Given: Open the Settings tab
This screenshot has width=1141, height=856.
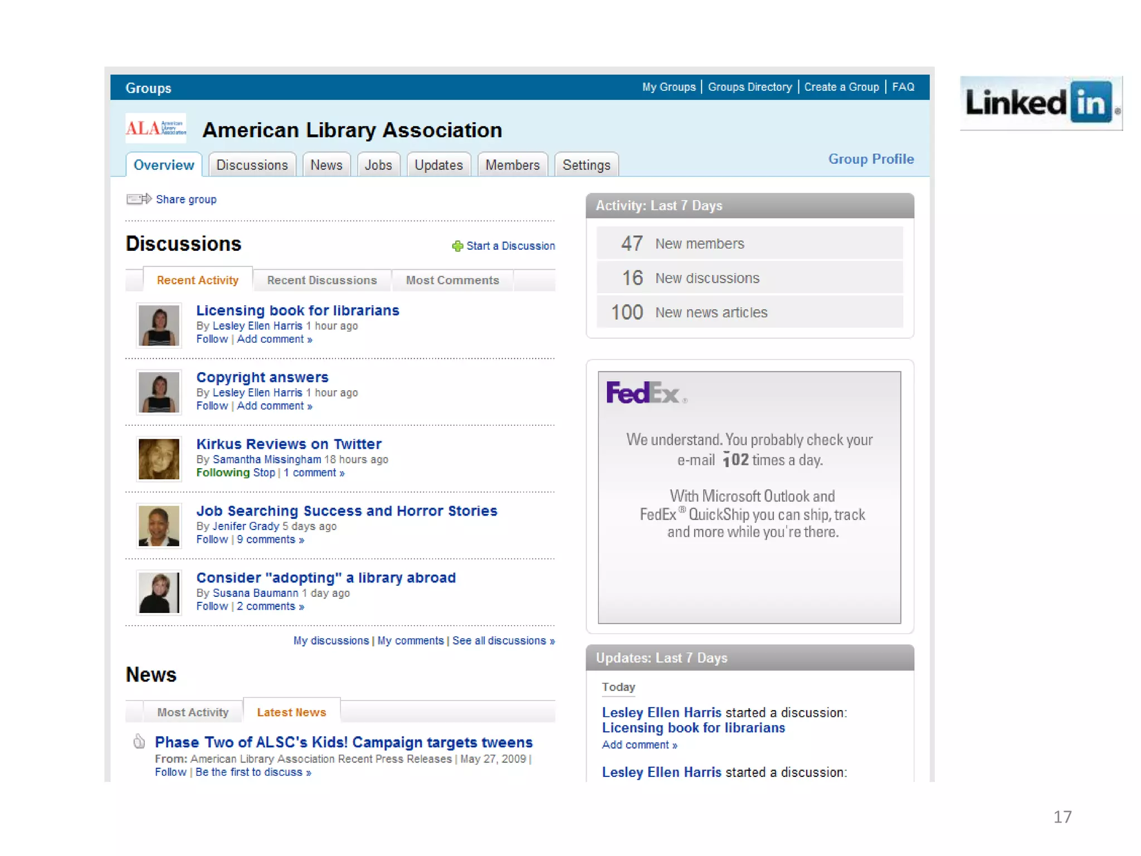Looking at the screenshot, I should pyautogui.click(x=586, y=165).
